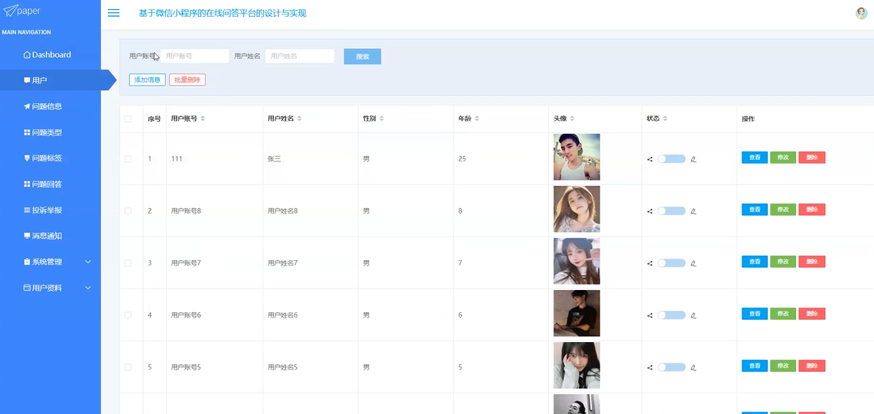This screenshot has height=414, width=874.
Task: Sort by 状态 column arrows
Action: coord(665,119)
